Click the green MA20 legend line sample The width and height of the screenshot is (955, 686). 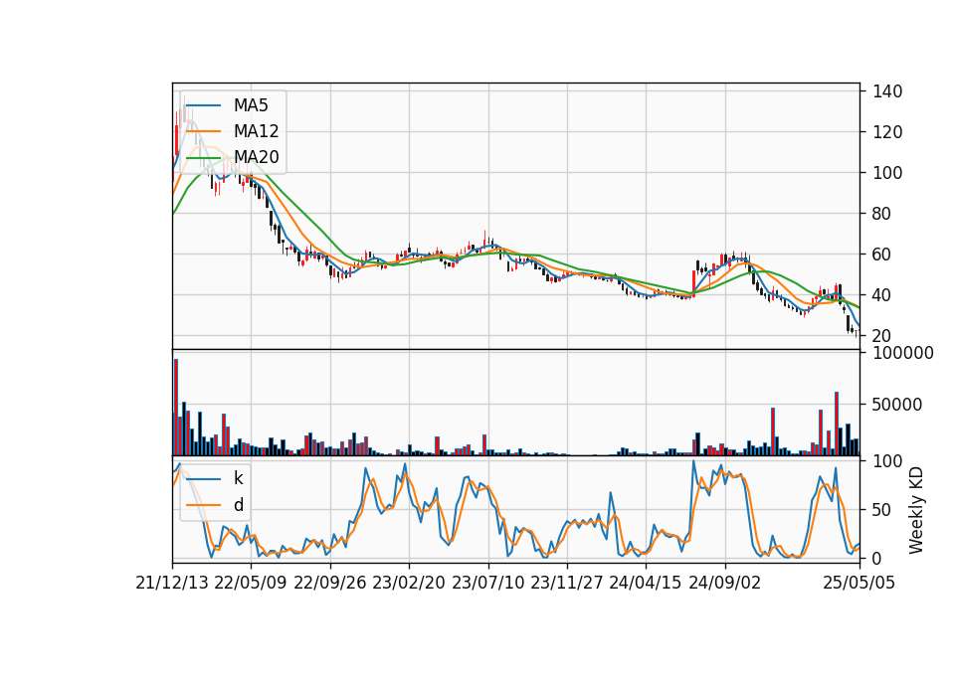[203, 158]
